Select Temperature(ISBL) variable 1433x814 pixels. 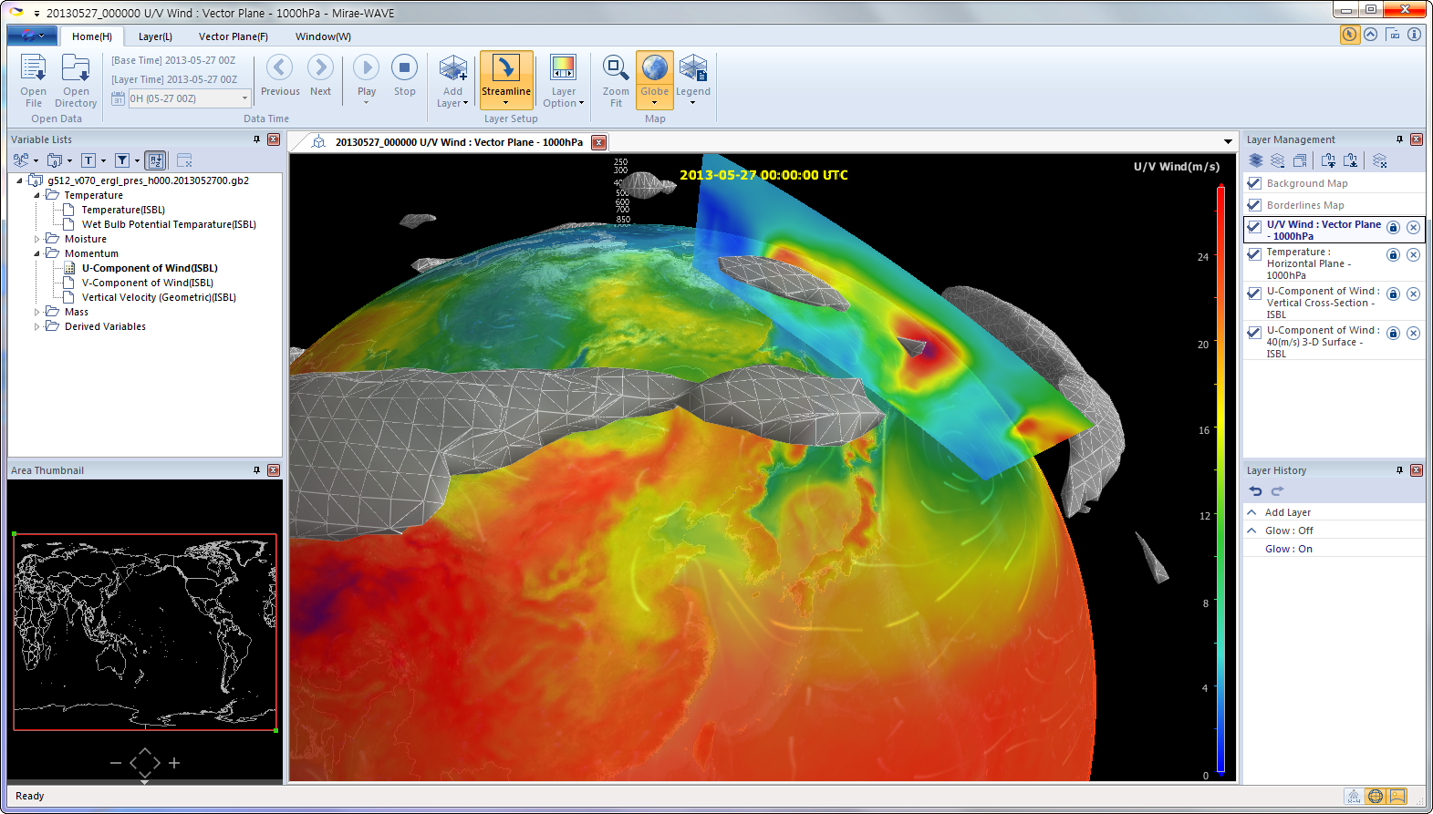pos(123,210)
